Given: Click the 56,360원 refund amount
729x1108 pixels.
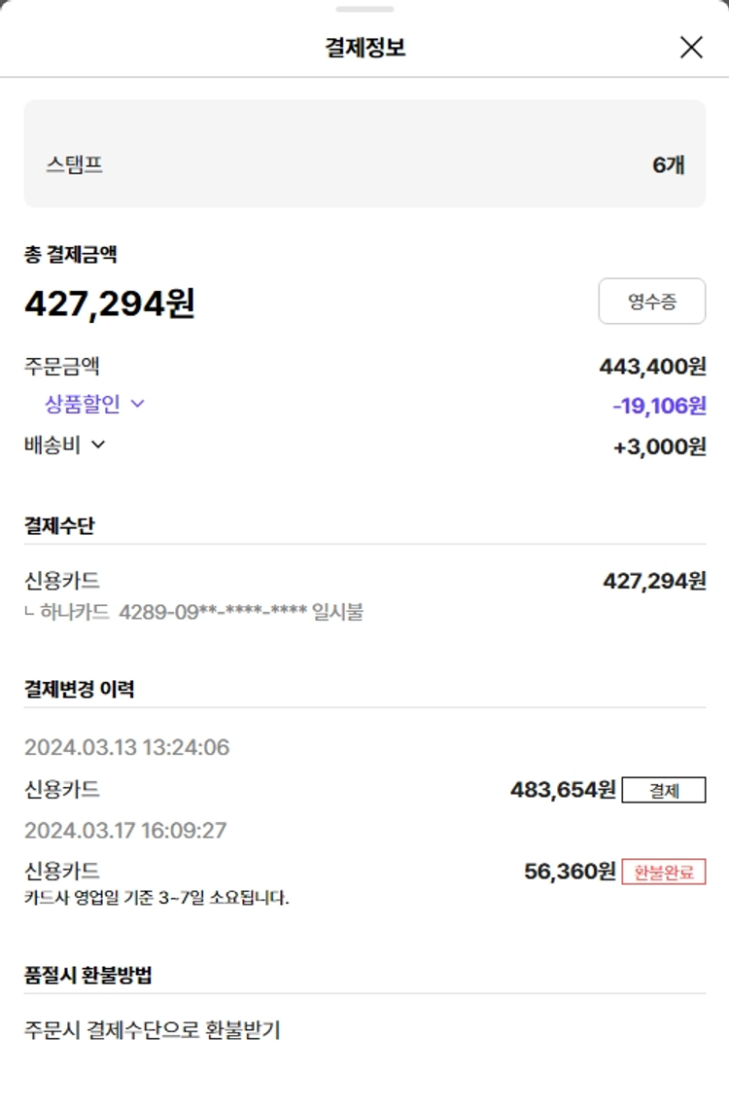Looking at the screenshot, I should [570, 872].
